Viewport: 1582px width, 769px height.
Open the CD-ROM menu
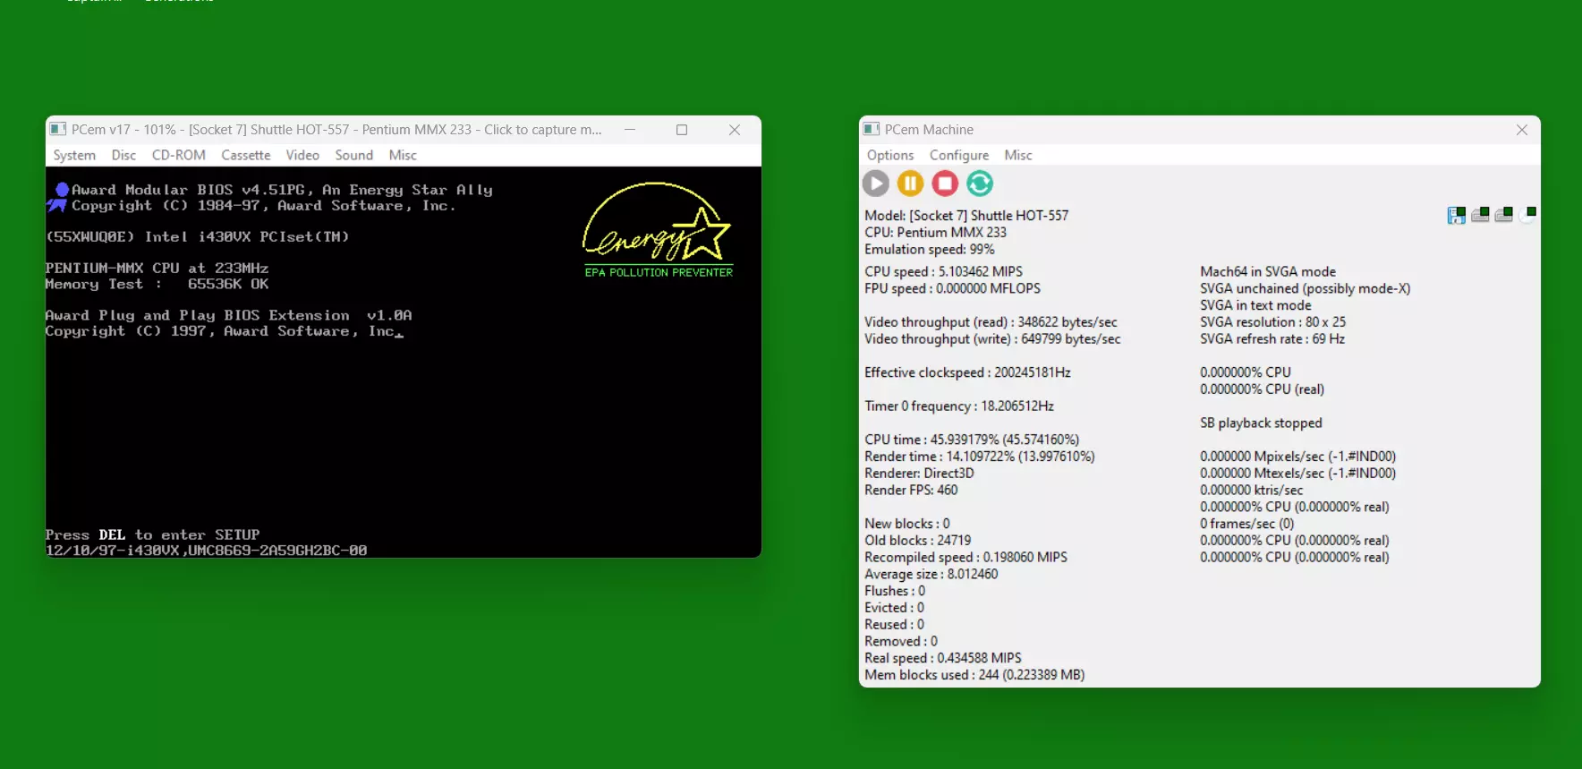pos(179,155)
